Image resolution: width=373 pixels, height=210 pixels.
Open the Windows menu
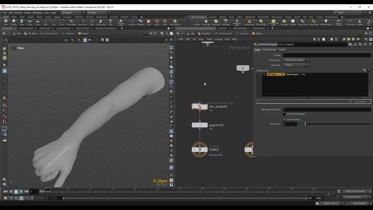click(x=37, y=13)
